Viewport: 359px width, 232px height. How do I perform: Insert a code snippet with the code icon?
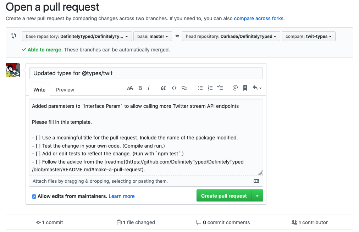coord(174,88)
